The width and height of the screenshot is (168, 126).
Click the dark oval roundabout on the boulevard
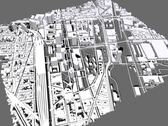click(67, 48)
